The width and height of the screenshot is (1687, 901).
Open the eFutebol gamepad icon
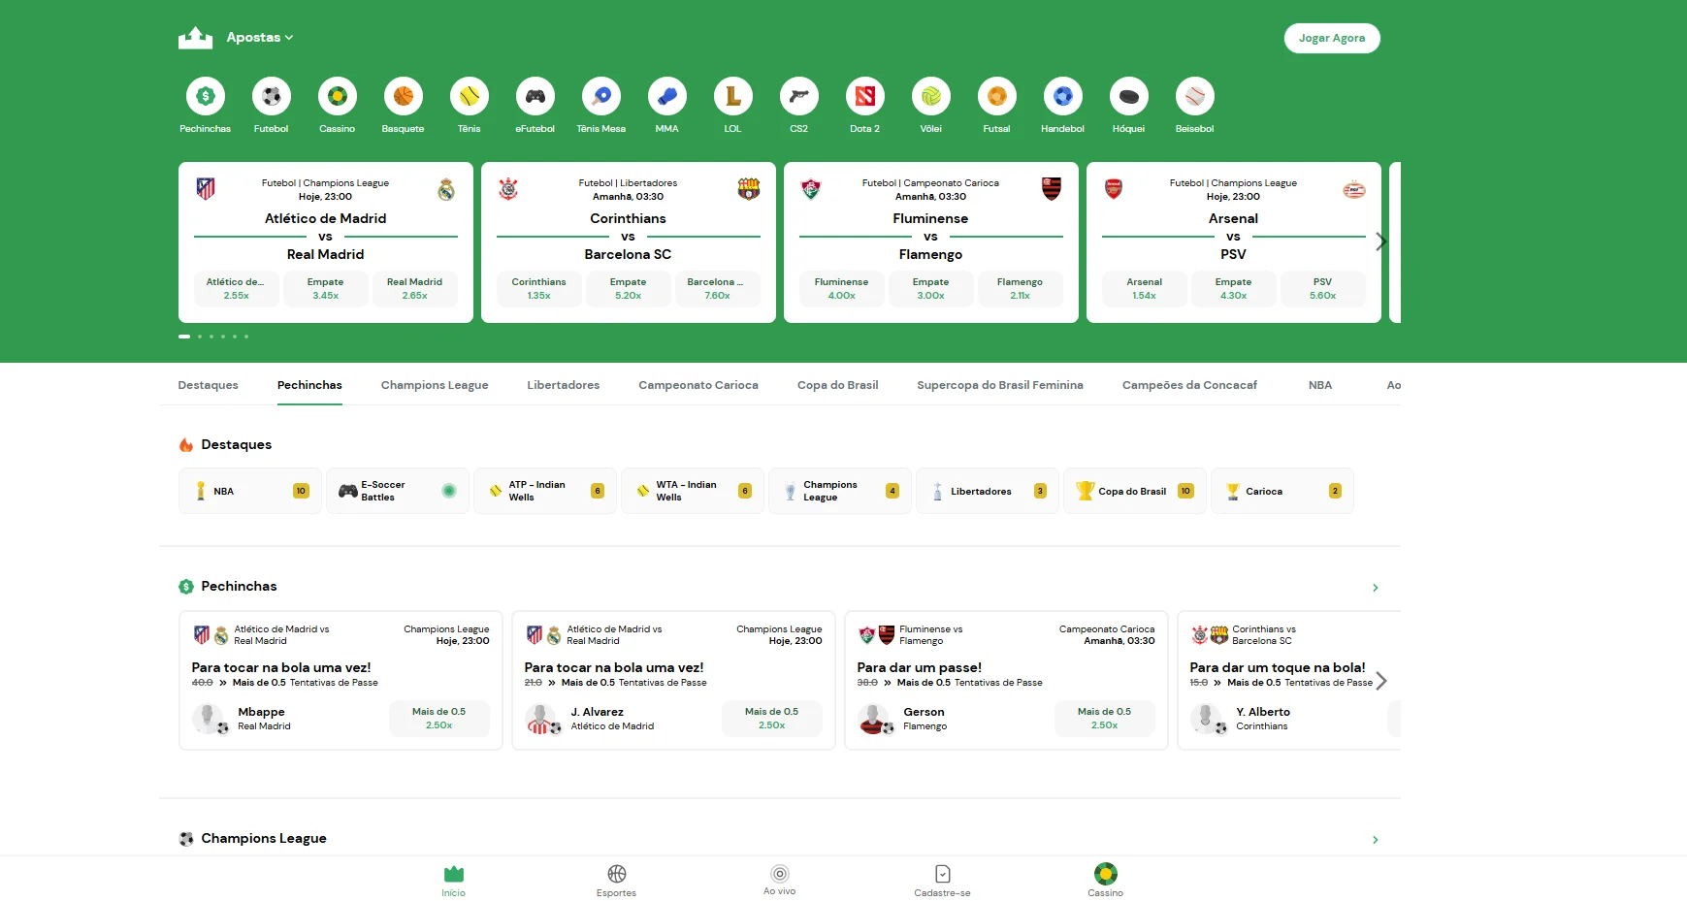(535, 96)
